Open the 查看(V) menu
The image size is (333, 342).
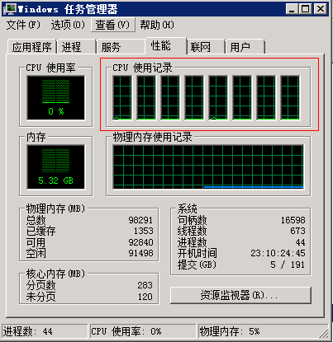[113, 25]
